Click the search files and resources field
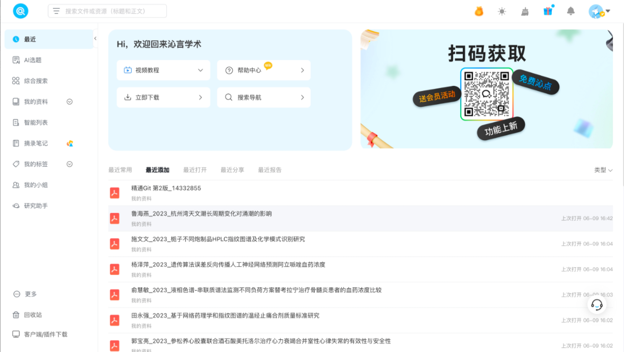Image resolution: width=624 pixels, height=352 pixels. [x=113, y=11]
